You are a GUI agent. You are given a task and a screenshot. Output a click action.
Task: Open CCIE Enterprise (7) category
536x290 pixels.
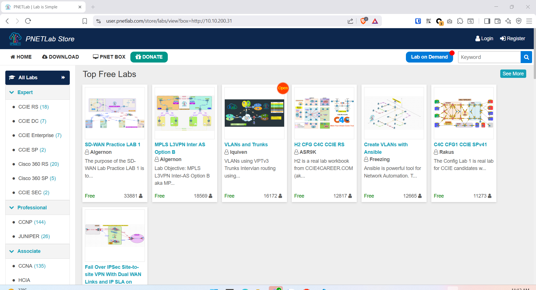pyautogui.click(x=40, y=135)
